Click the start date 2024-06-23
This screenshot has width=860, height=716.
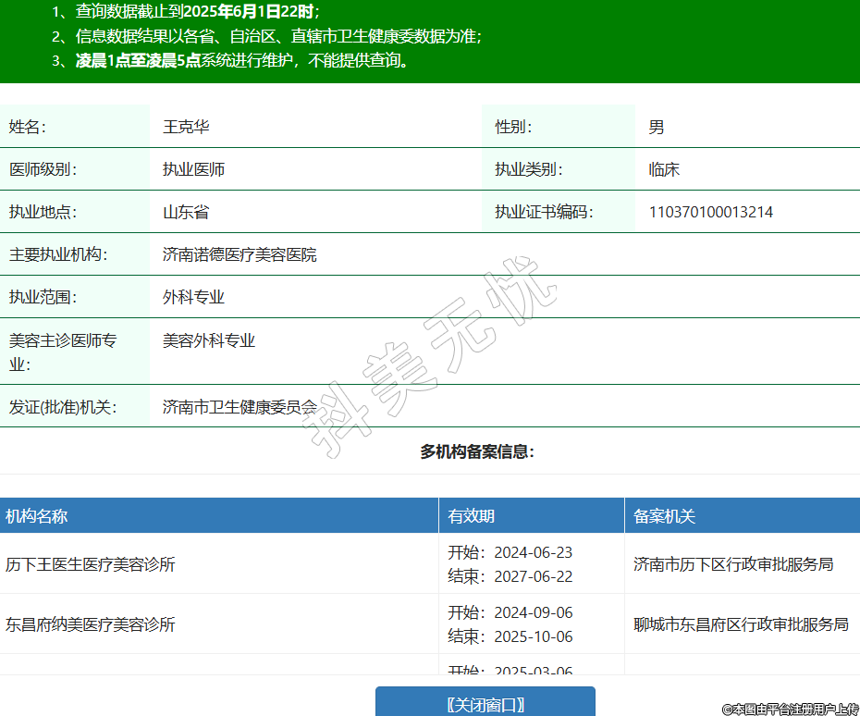pos(533,552)
